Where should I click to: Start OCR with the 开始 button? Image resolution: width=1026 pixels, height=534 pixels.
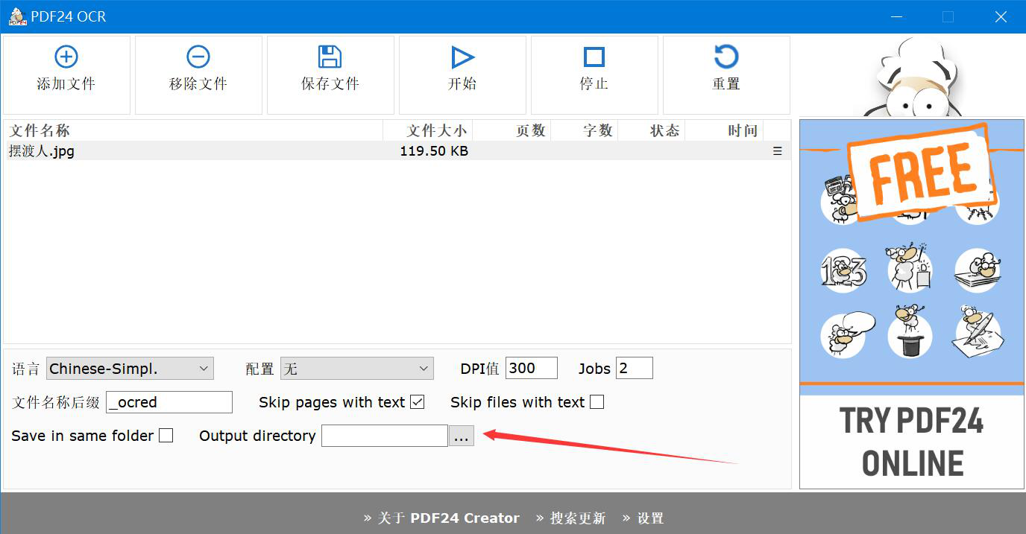(x=462, y=75)
